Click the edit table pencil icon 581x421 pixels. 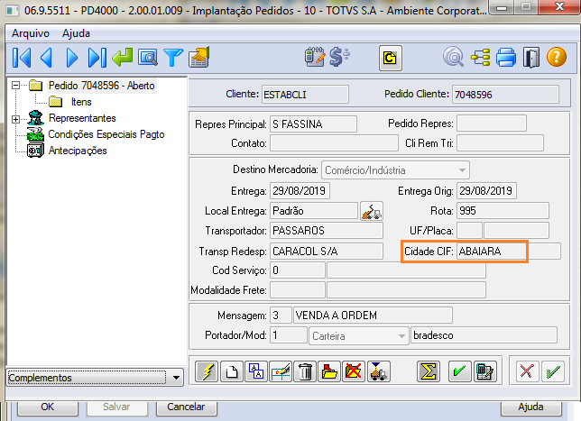[281, 371]
